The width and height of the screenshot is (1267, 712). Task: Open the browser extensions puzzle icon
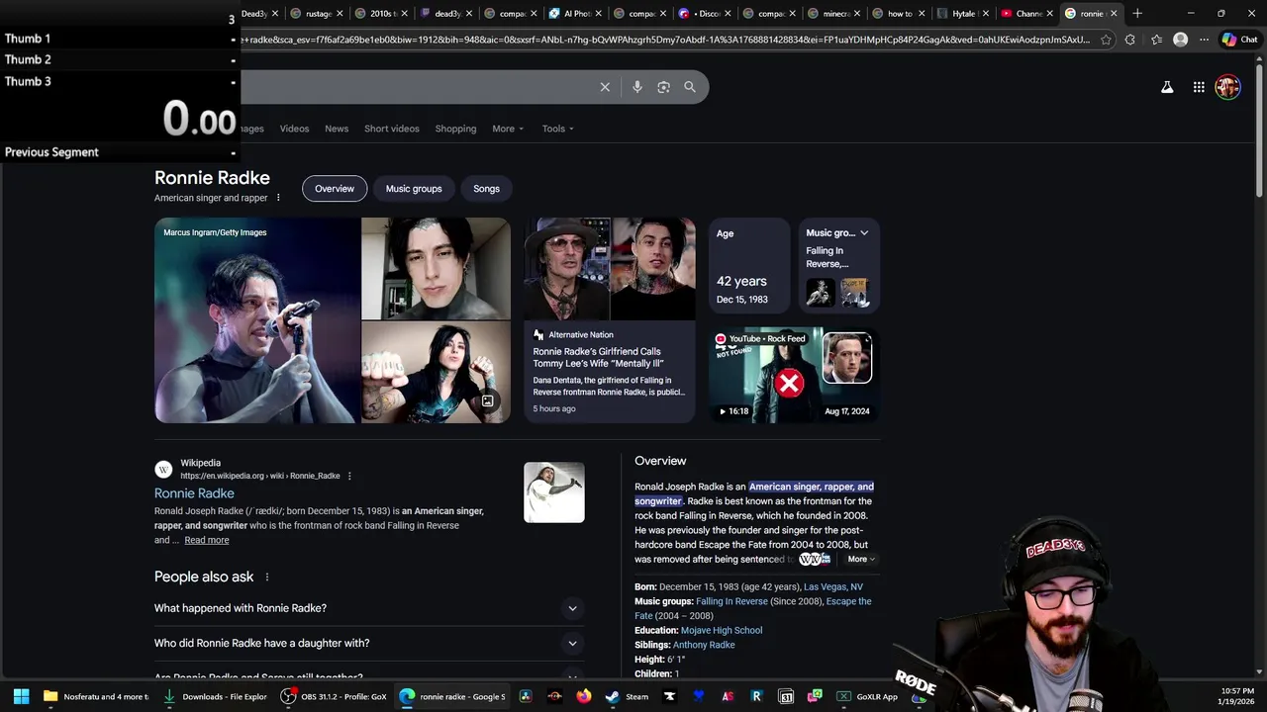tap(1130, 40)
